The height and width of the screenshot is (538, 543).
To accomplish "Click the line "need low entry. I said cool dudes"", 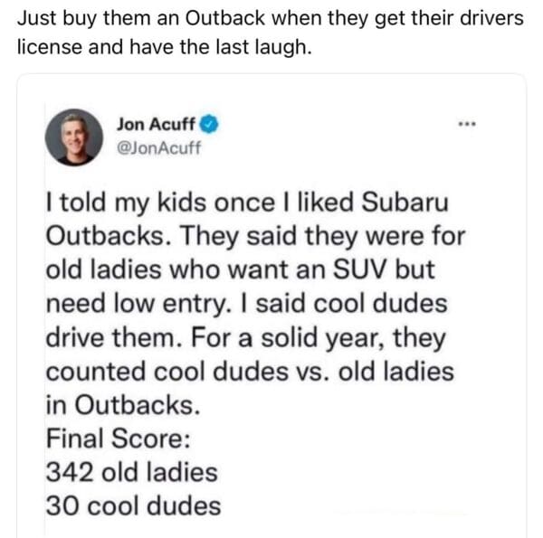I will tap(246, 305).
